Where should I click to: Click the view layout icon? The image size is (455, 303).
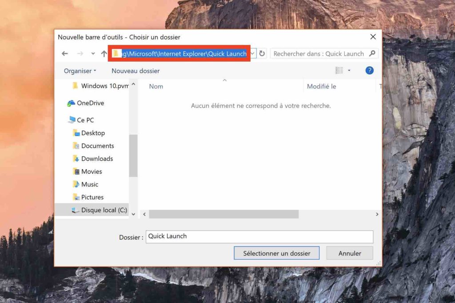339,71
